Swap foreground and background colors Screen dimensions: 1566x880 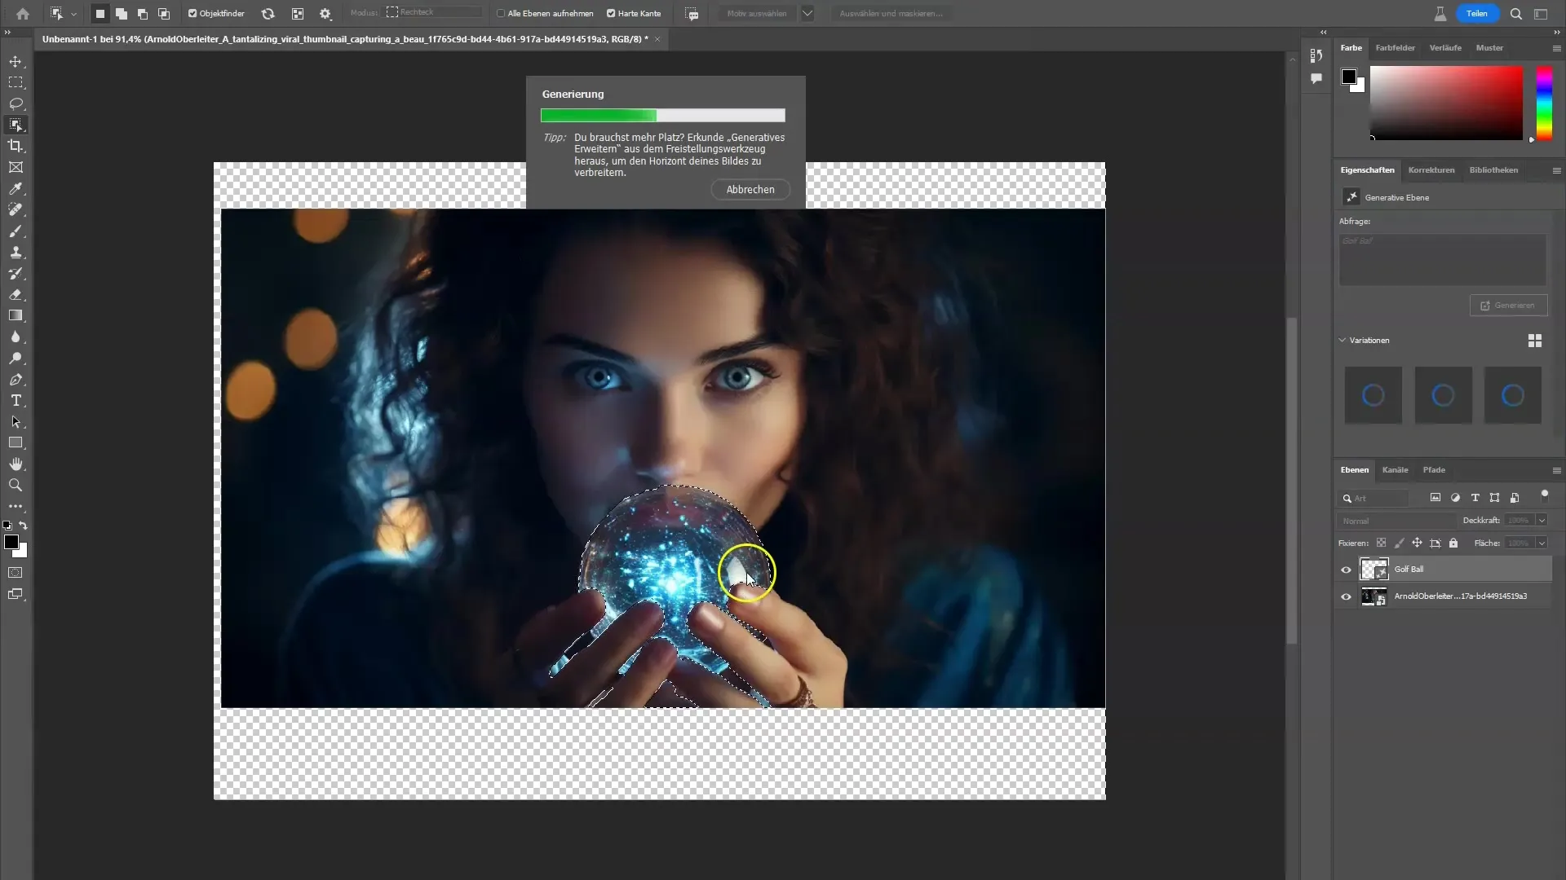(x=24, y=526)
